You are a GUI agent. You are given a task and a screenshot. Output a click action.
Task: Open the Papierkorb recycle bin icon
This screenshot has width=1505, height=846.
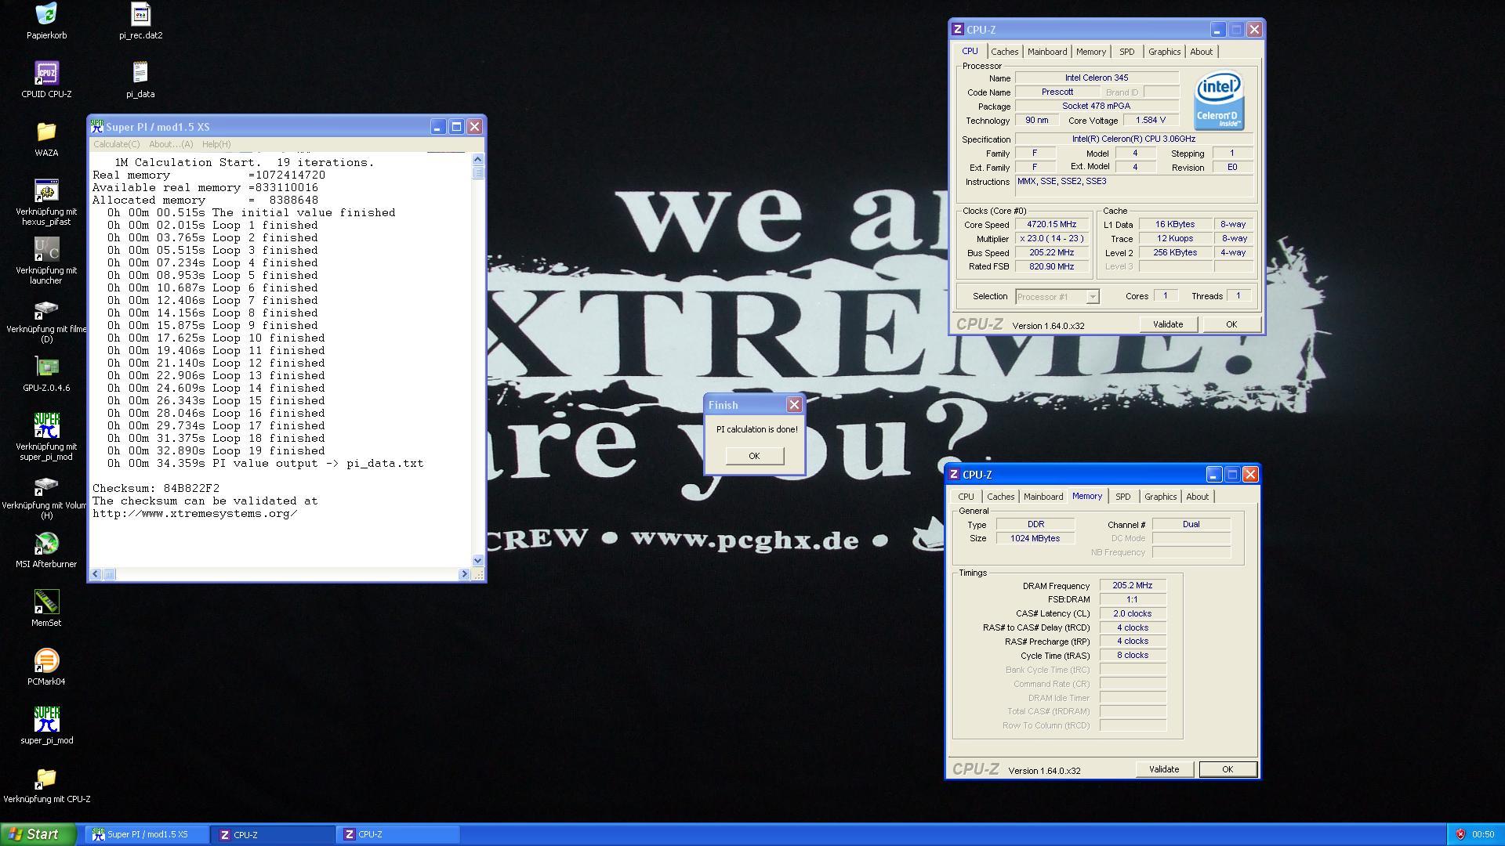46,13
